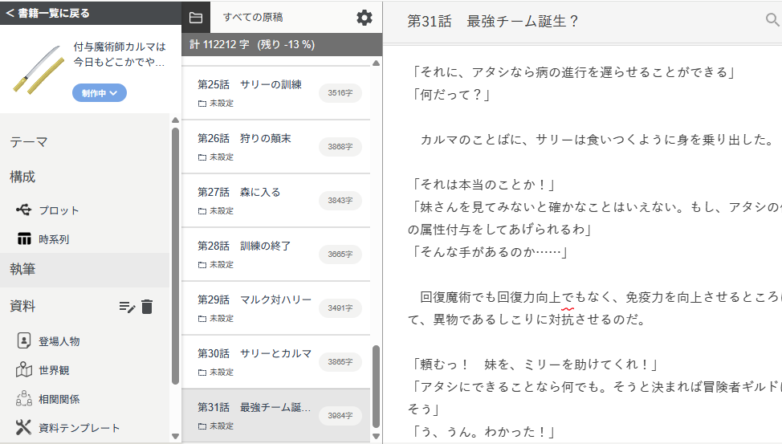782x444 pixels.
Task: Open 世界観 map icon
Action: (24, 370)
